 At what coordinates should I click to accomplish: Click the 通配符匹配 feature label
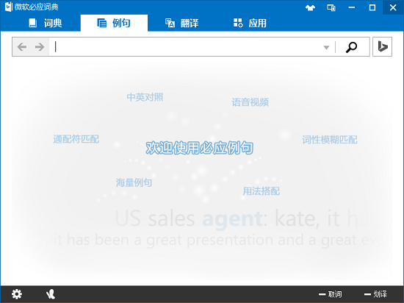(76, 139)
